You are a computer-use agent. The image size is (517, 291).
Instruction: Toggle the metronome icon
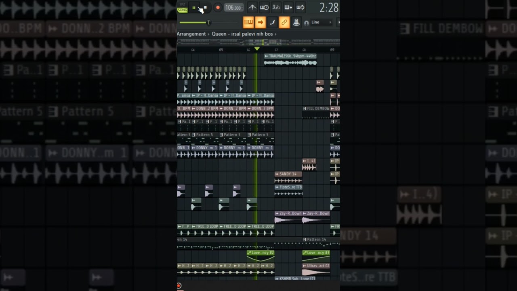252,7
